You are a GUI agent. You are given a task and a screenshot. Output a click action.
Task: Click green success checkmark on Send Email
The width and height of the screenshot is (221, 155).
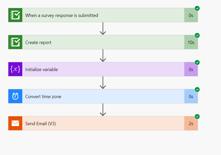197,117
